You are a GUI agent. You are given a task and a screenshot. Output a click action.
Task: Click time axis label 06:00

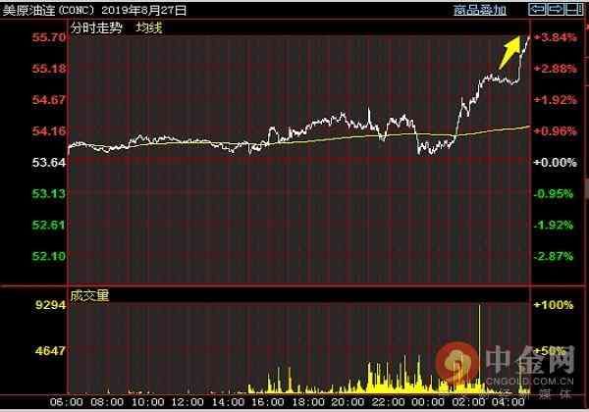(x=67, y=402)
